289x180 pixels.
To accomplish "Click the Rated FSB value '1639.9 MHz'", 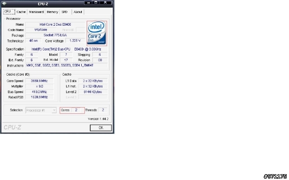I will click(39, 97).
